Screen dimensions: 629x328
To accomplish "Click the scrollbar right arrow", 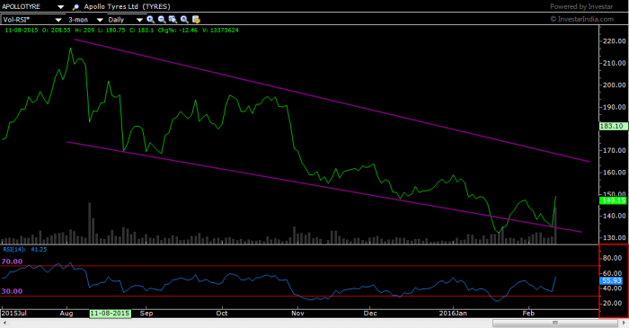I will [x=625, y=323].
